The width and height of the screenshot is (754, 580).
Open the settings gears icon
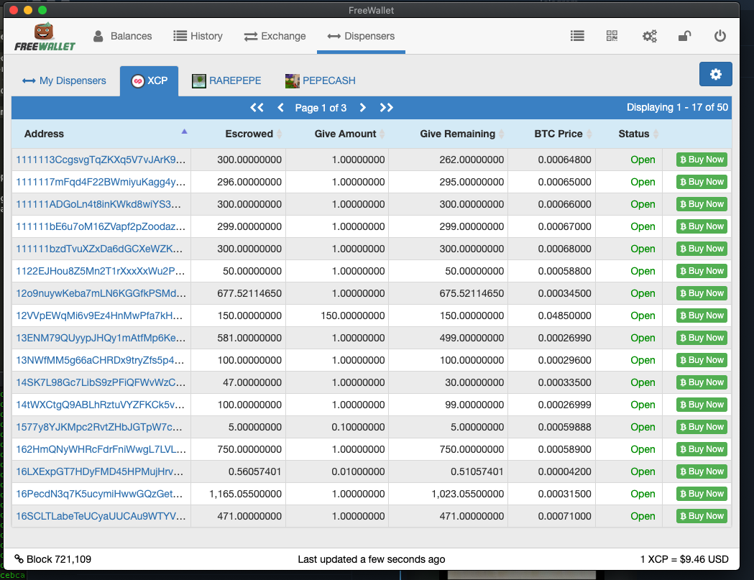pos(650,36)
